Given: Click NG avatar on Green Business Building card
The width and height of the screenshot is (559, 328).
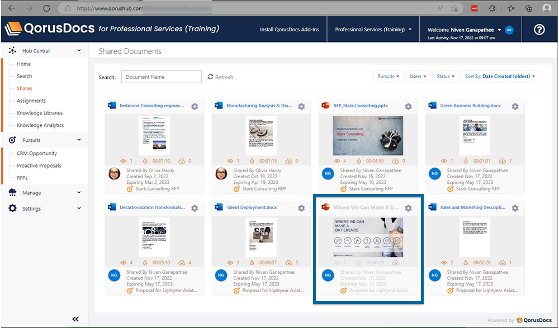Looking at the screenshot, I should tap(435, 174).
